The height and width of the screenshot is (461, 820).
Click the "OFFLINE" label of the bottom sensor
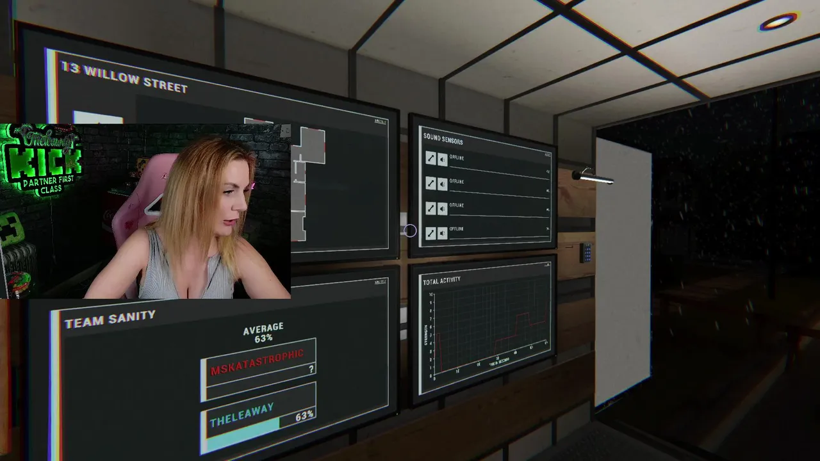click(456, 229)
